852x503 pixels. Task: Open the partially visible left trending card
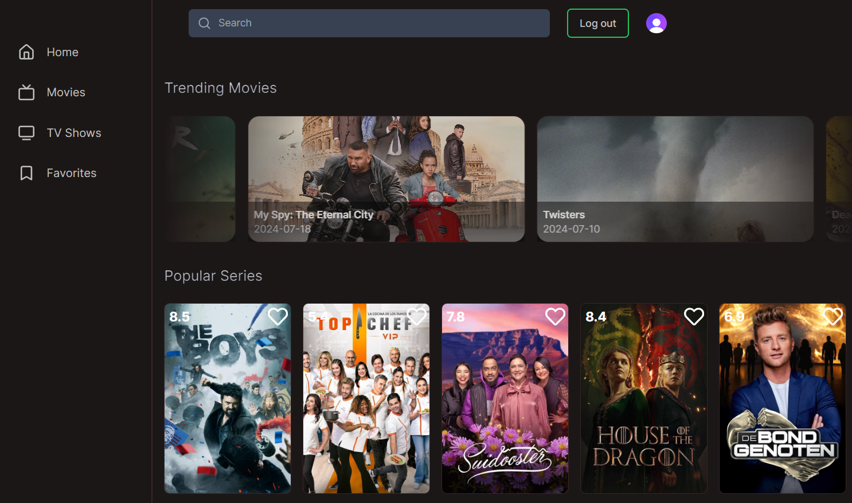click(200, 179)
